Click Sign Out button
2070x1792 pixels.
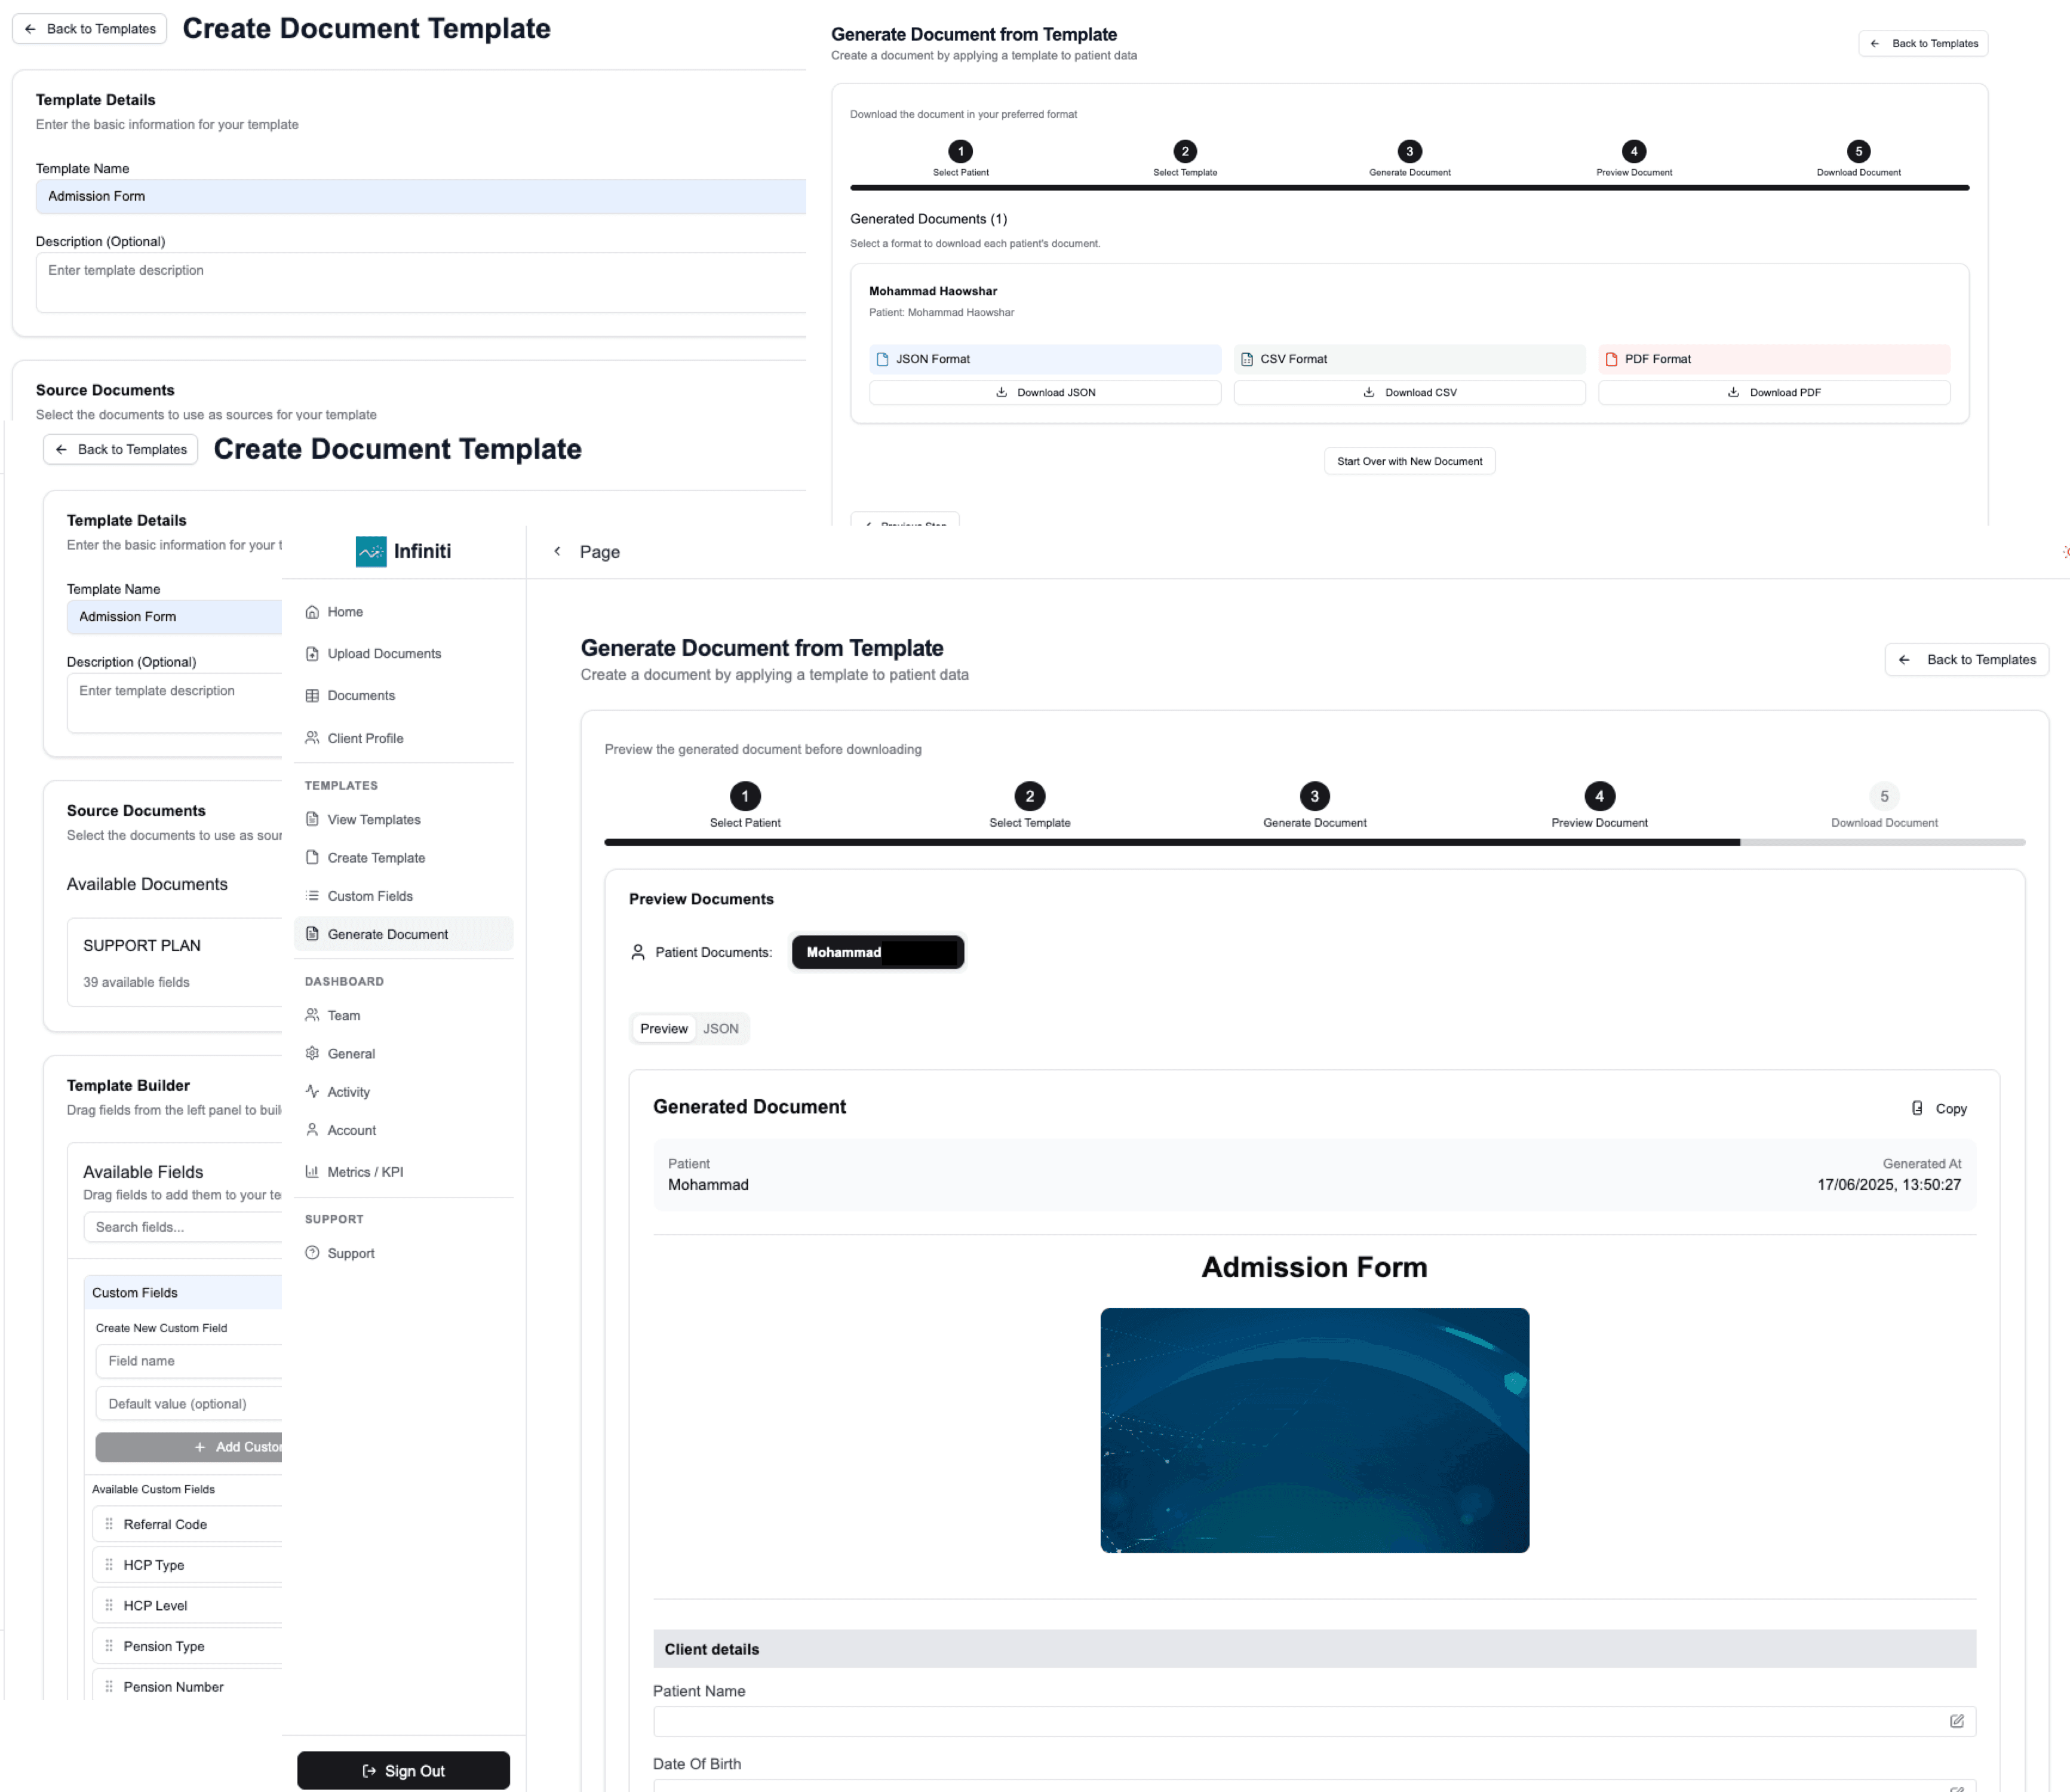(403, 1770)
